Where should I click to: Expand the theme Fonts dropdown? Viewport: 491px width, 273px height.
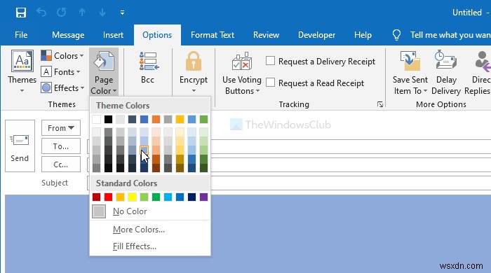60,72
